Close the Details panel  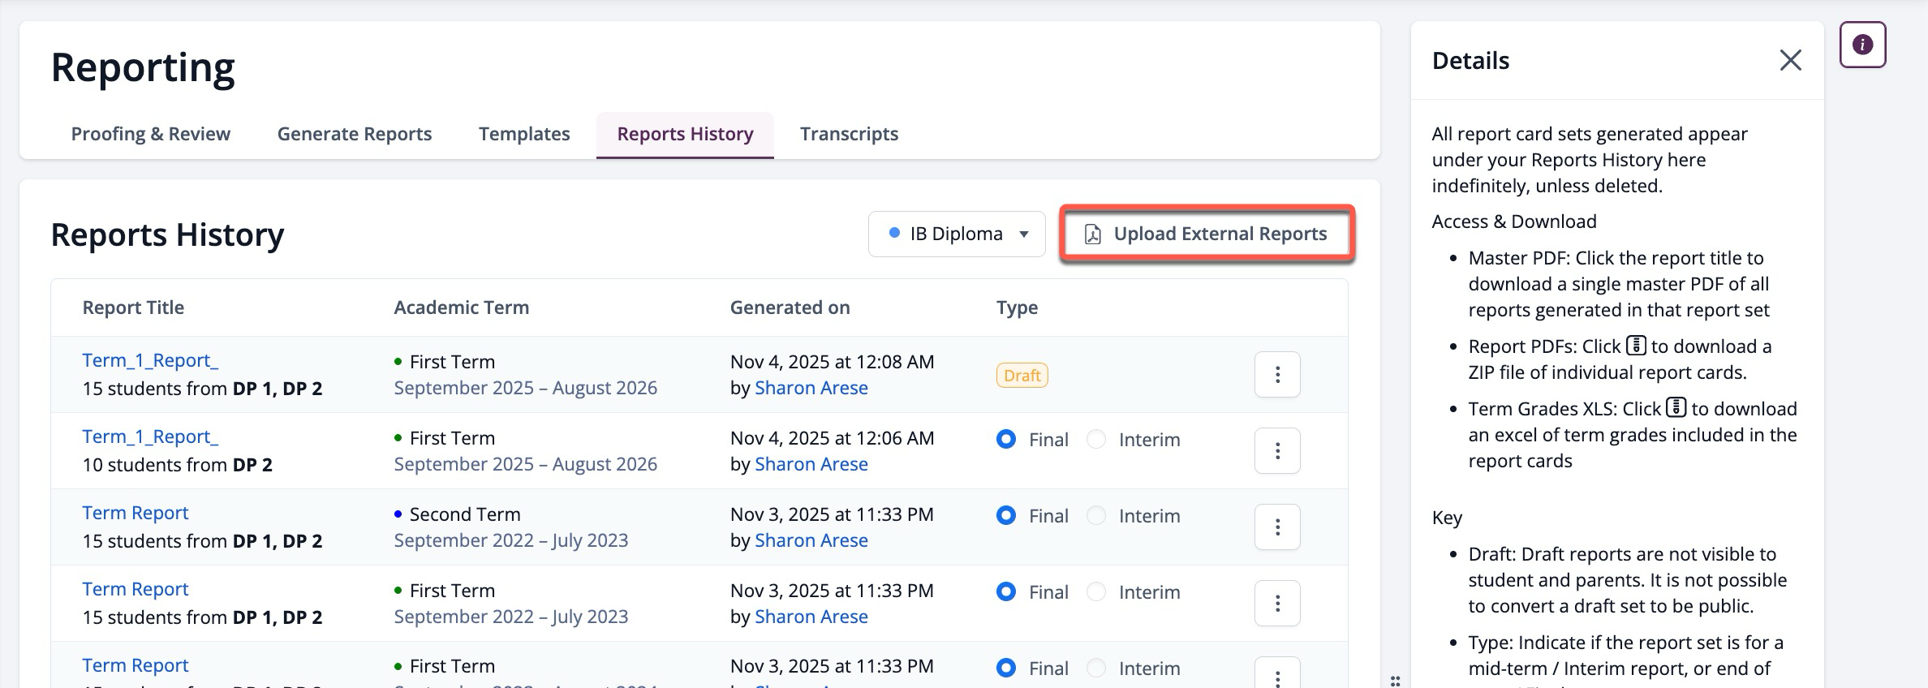coord(1790,60)
